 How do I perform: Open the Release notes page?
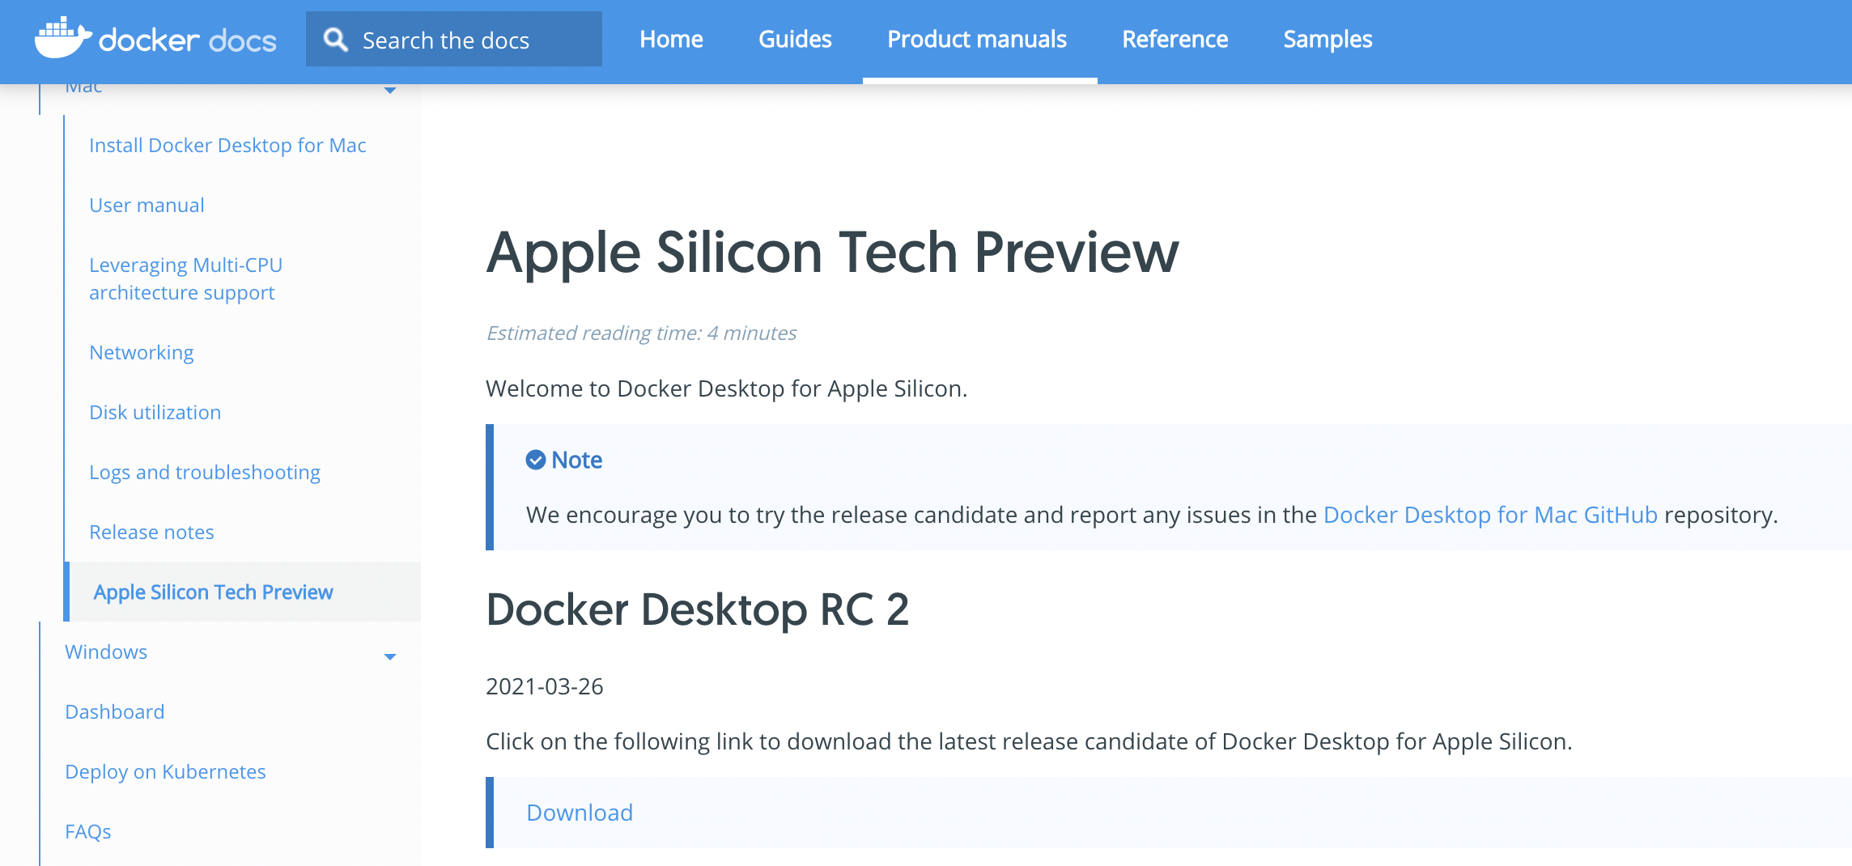[151, 532]
